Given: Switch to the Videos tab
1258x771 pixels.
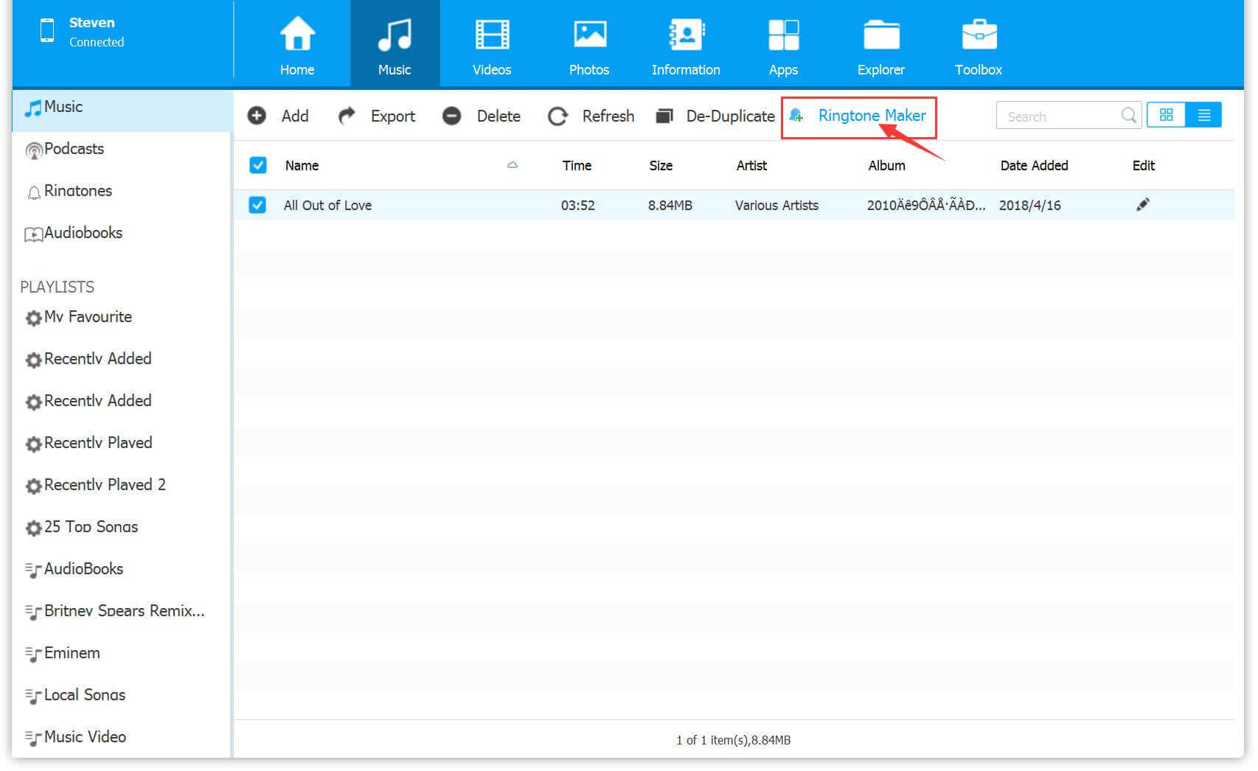Looking at the screenshot, I should (491, 46).
